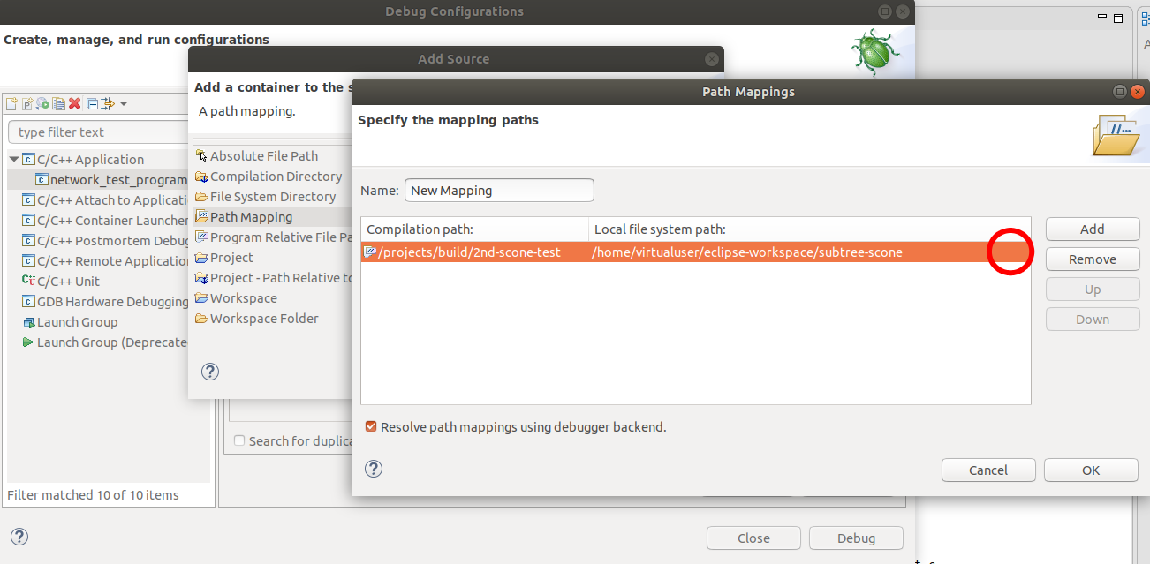Click the New Mapping name field
This screenshot has width=1150, height=564.
click(498, 190)
